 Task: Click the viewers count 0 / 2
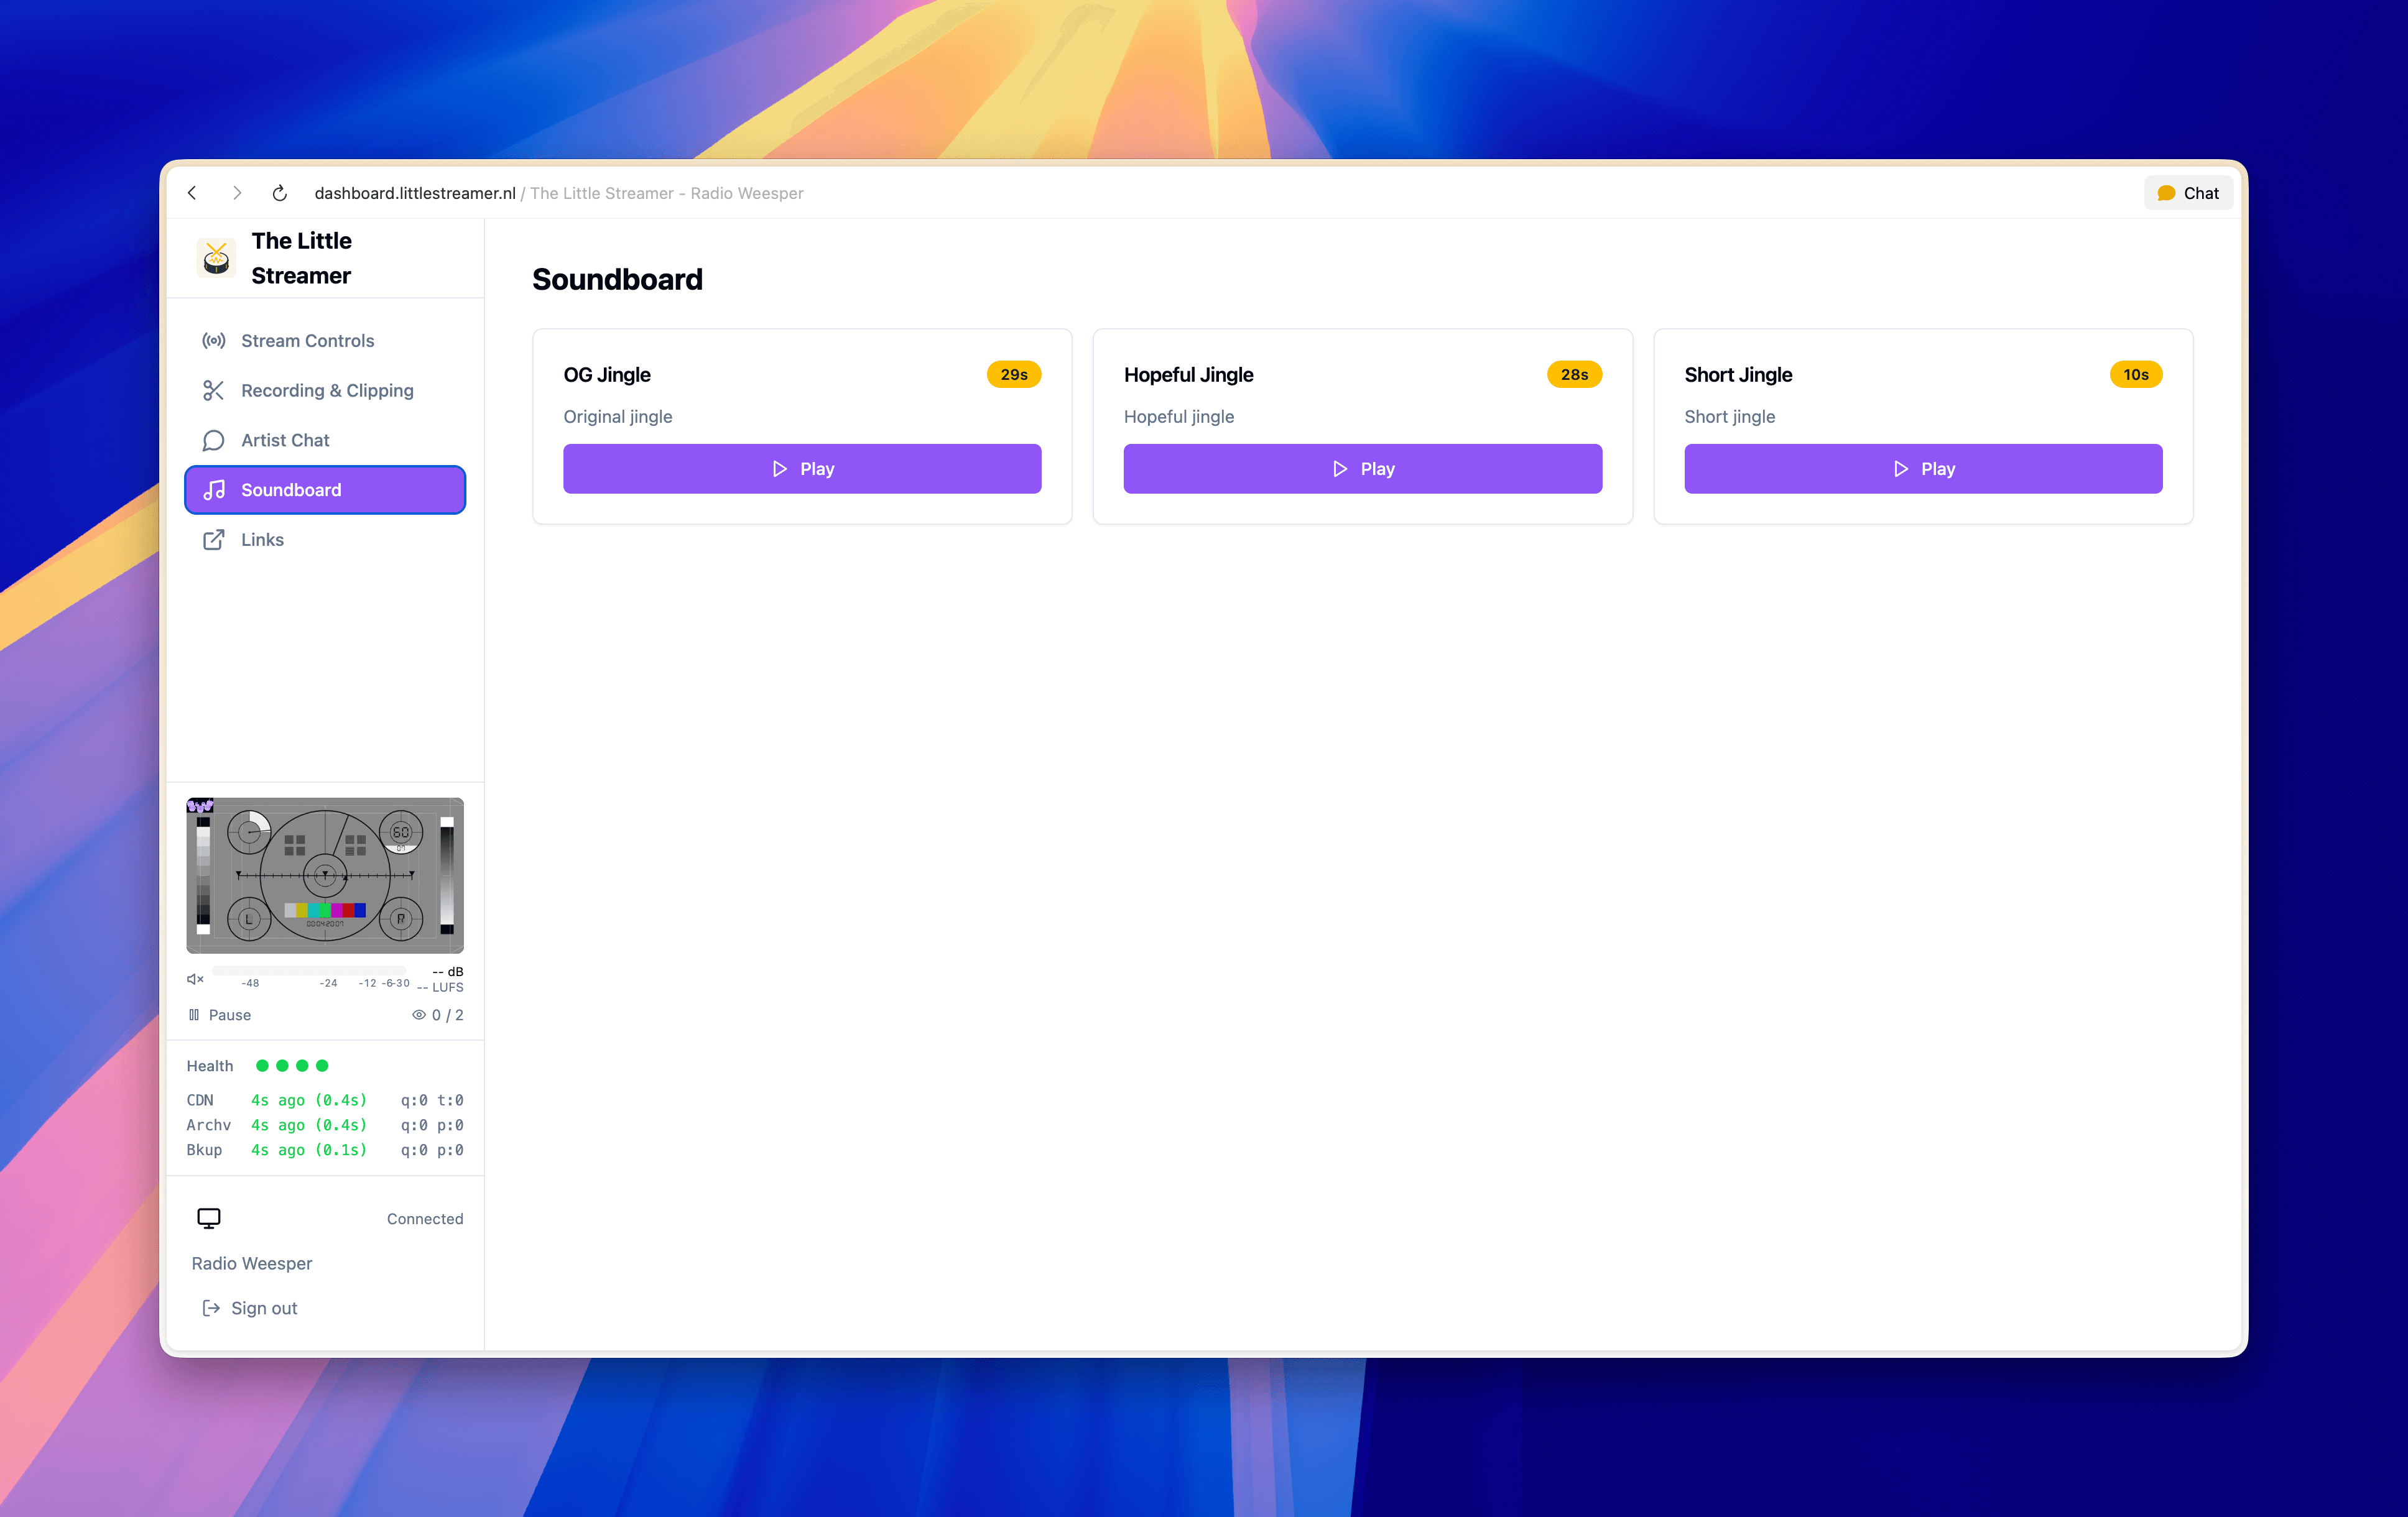(x=438, y=1015)
